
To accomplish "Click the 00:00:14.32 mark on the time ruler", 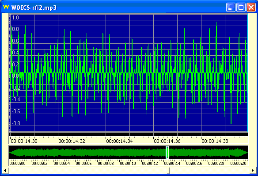I will pos(72,141).
